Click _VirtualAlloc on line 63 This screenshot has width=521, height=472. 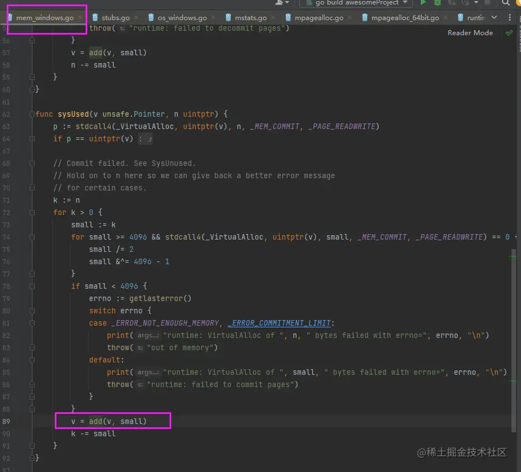(x=144, y=126)
